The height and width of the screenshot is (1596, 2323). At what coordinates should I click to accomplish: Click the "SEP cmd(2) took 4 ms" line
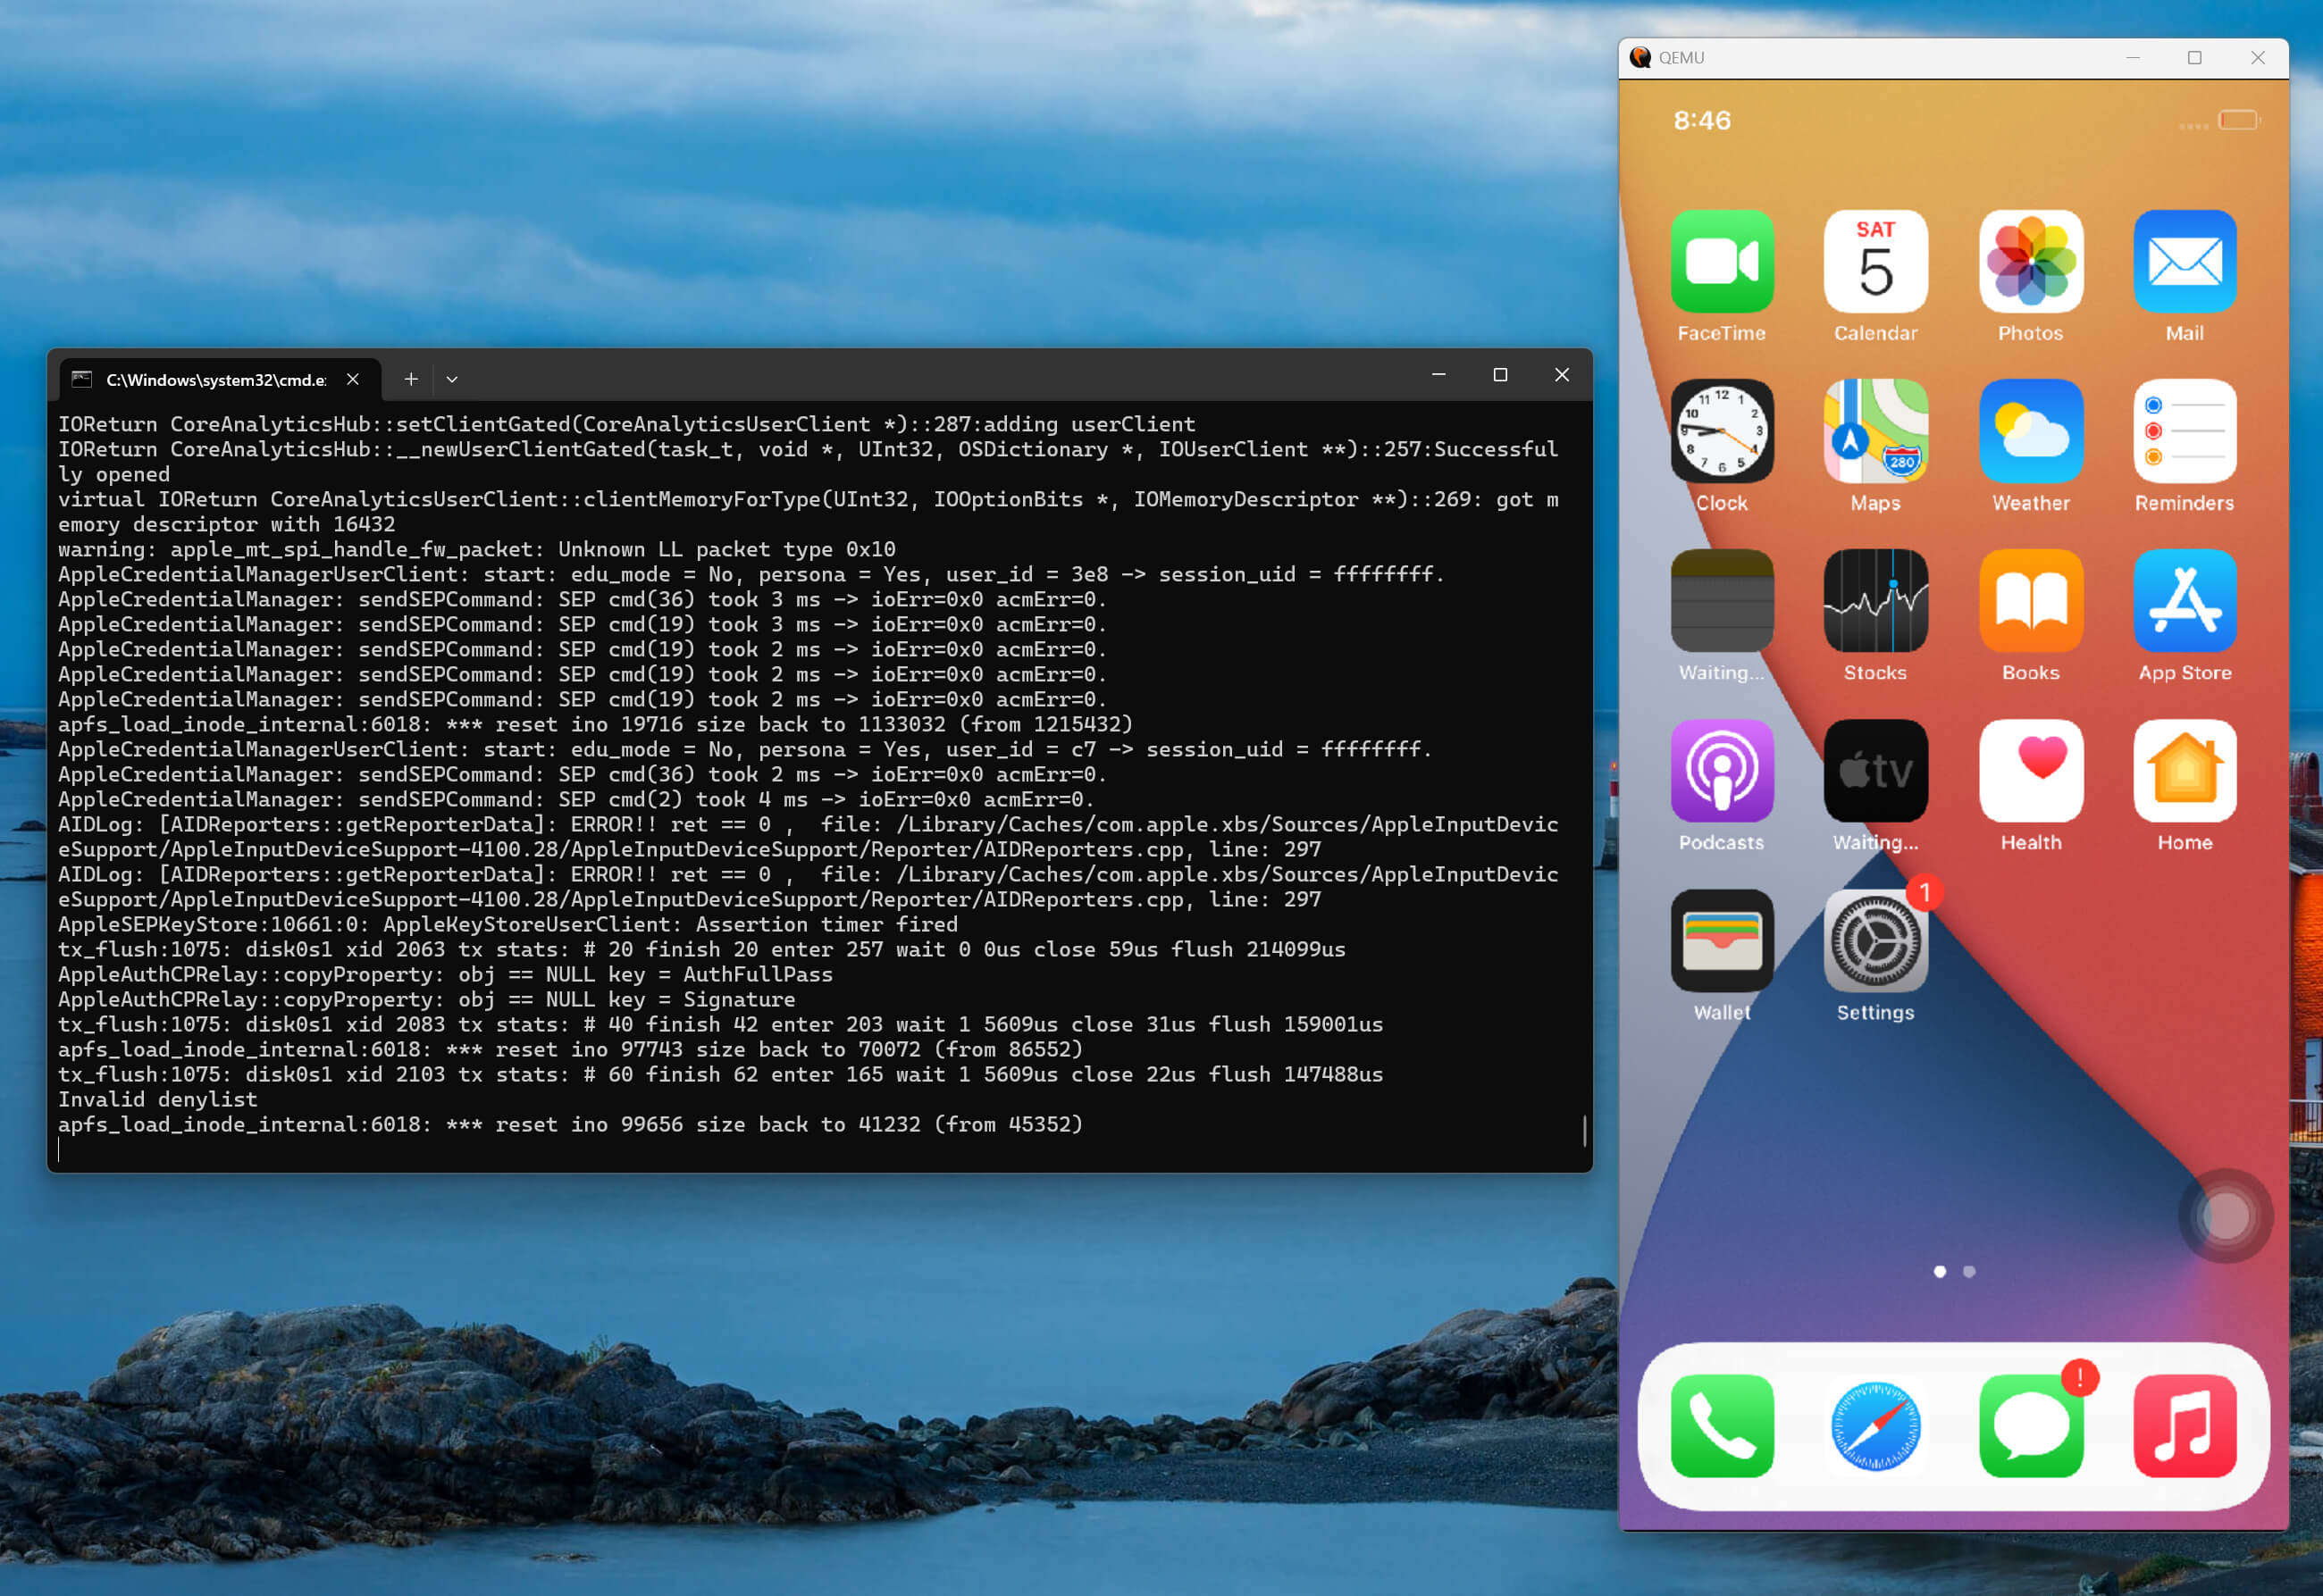click(x=576, y=799)
